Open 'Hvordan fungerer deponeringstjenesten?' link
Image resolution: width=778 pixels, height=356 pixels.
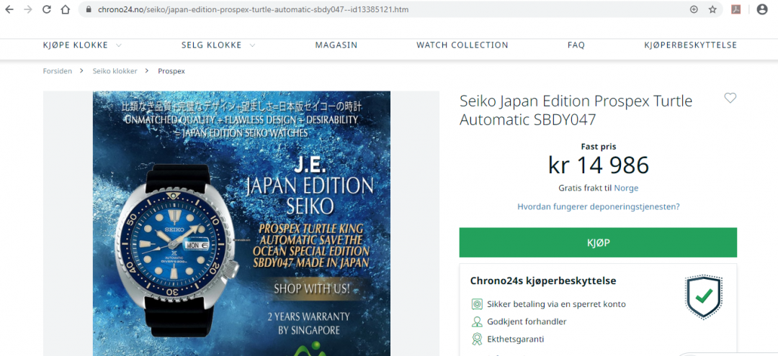coord(599,206)
